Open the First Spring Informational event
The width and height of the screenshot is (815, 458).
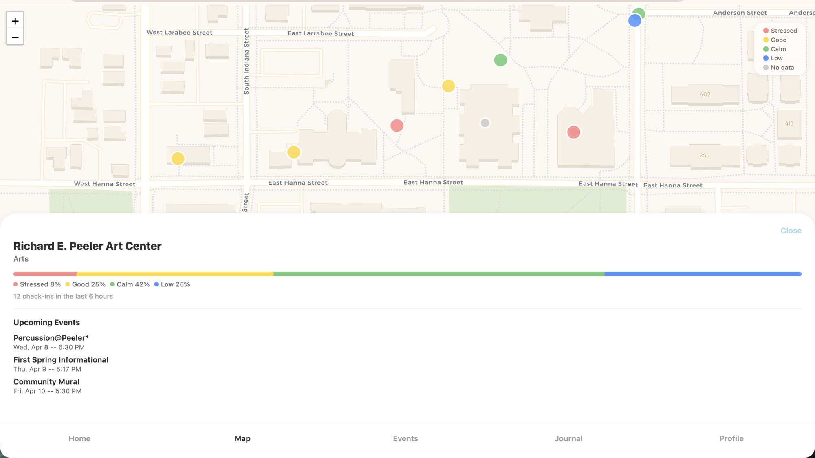[61, 364]
